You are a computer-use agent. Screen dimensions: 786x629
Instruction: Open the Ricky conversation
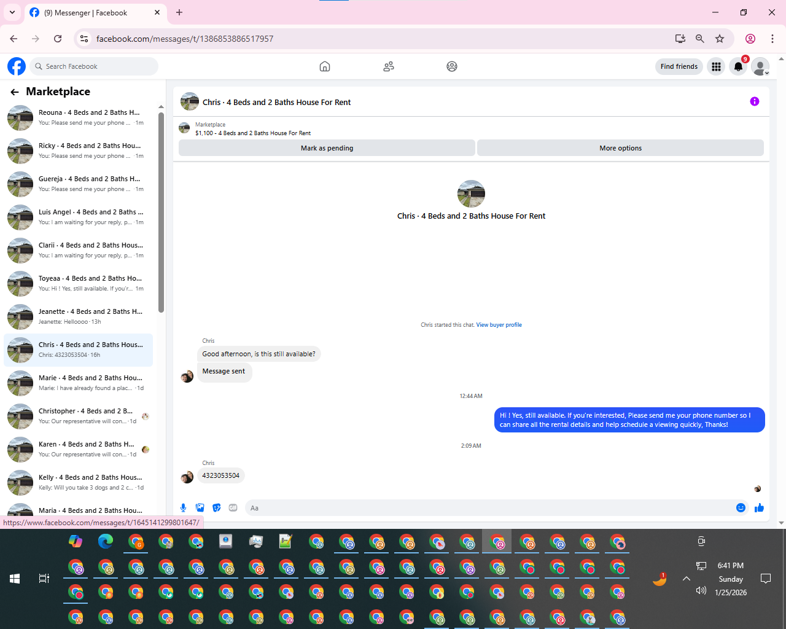[79, 150]
